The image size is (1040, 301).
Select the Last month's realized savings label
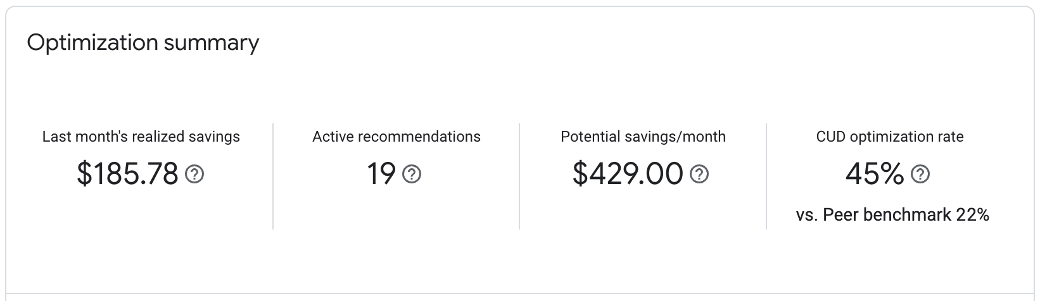click(x=141, y=137)
